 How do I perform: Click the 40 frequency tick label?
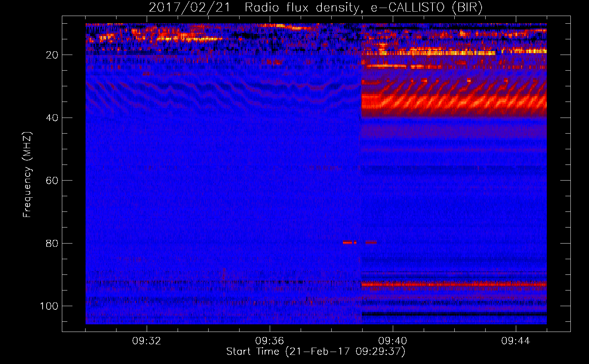pos(52,118)
